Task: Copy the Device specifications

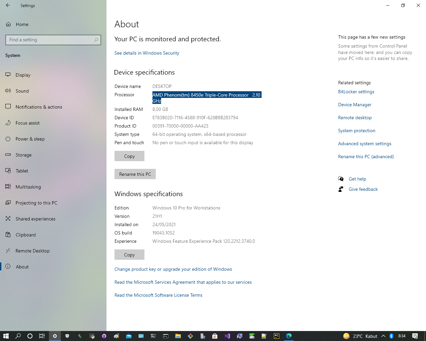Action: tap(129, 156)
